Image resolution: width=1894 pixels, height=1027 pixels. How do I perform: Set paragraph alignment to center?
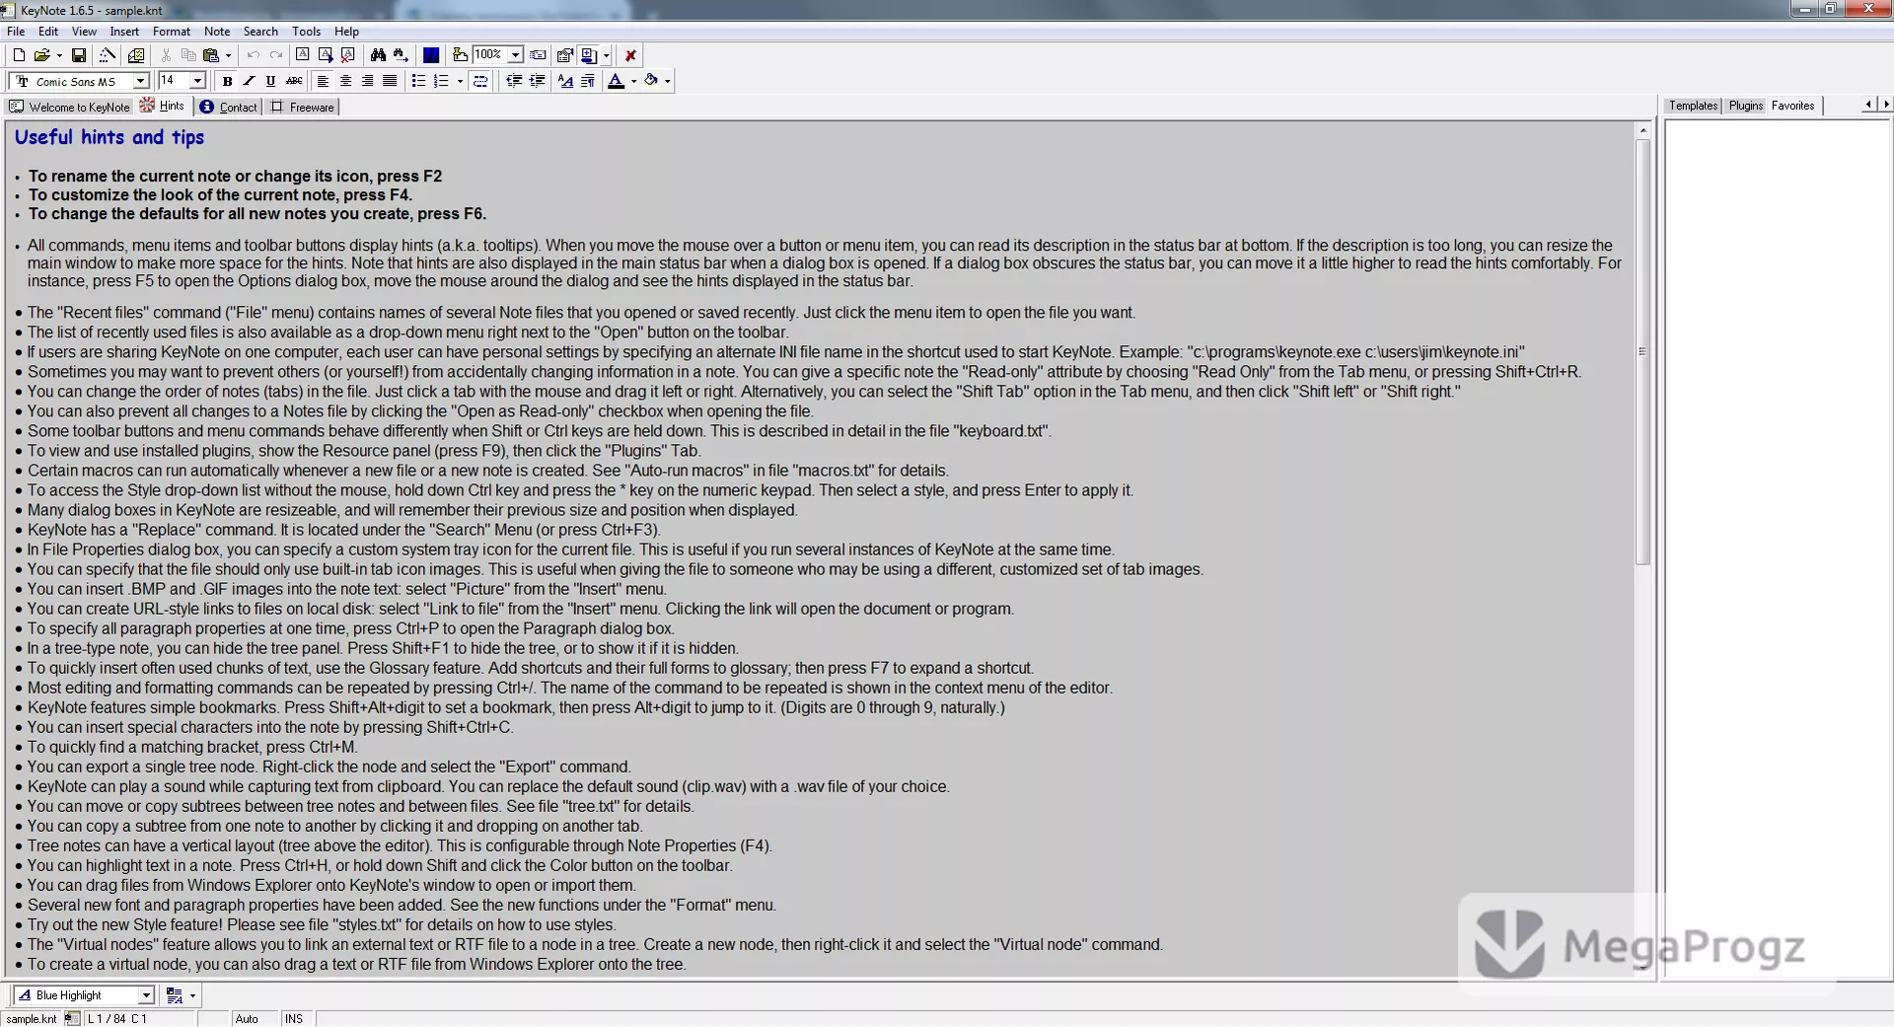pyautogui.click(x=345, y=81)
